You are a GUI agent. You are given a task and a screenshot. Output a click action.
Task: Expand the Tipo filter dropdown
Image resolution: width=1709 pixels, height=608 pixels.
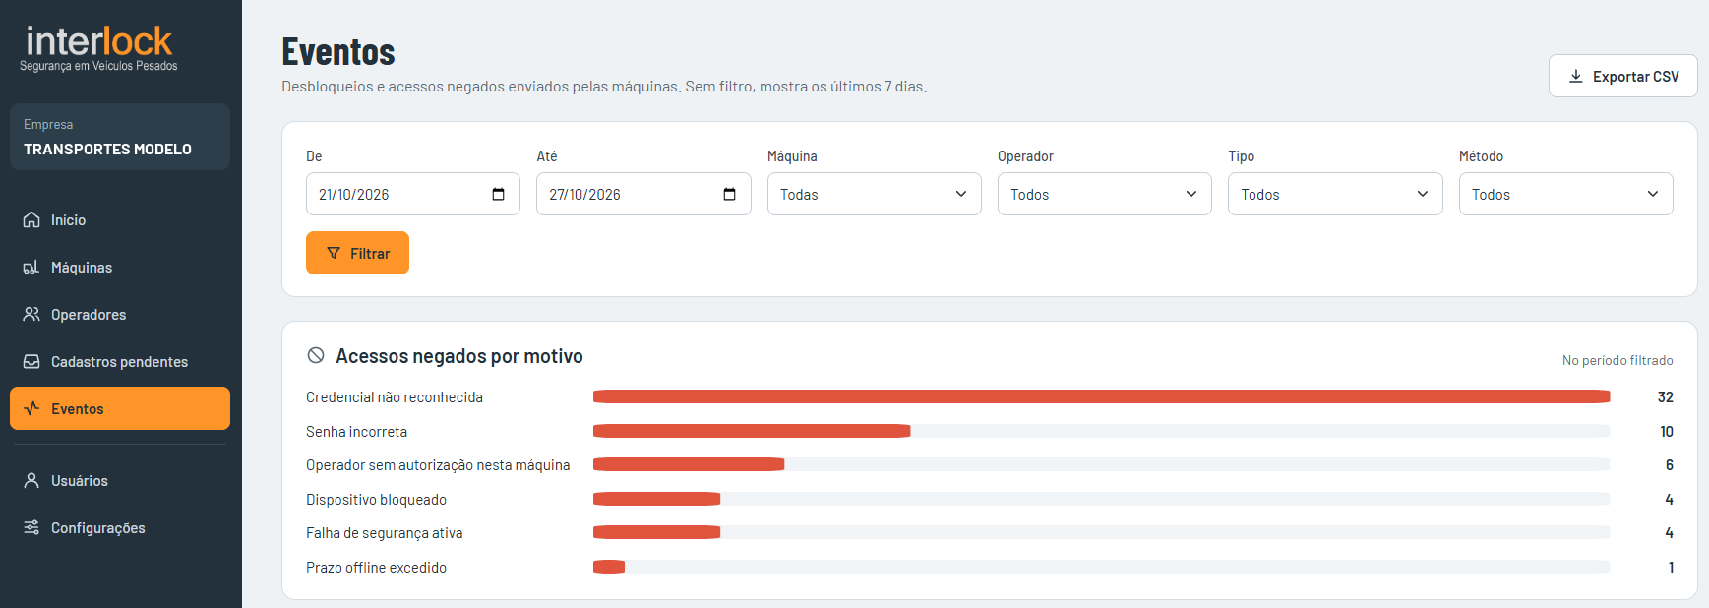1335,194
